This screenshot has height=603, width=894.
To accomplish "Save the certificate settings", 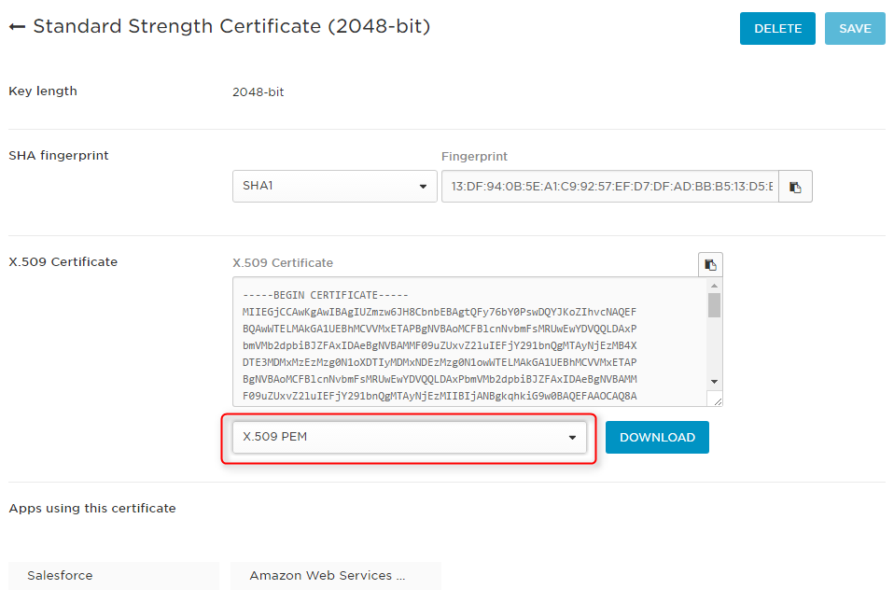I will click(x=855, y=29).
